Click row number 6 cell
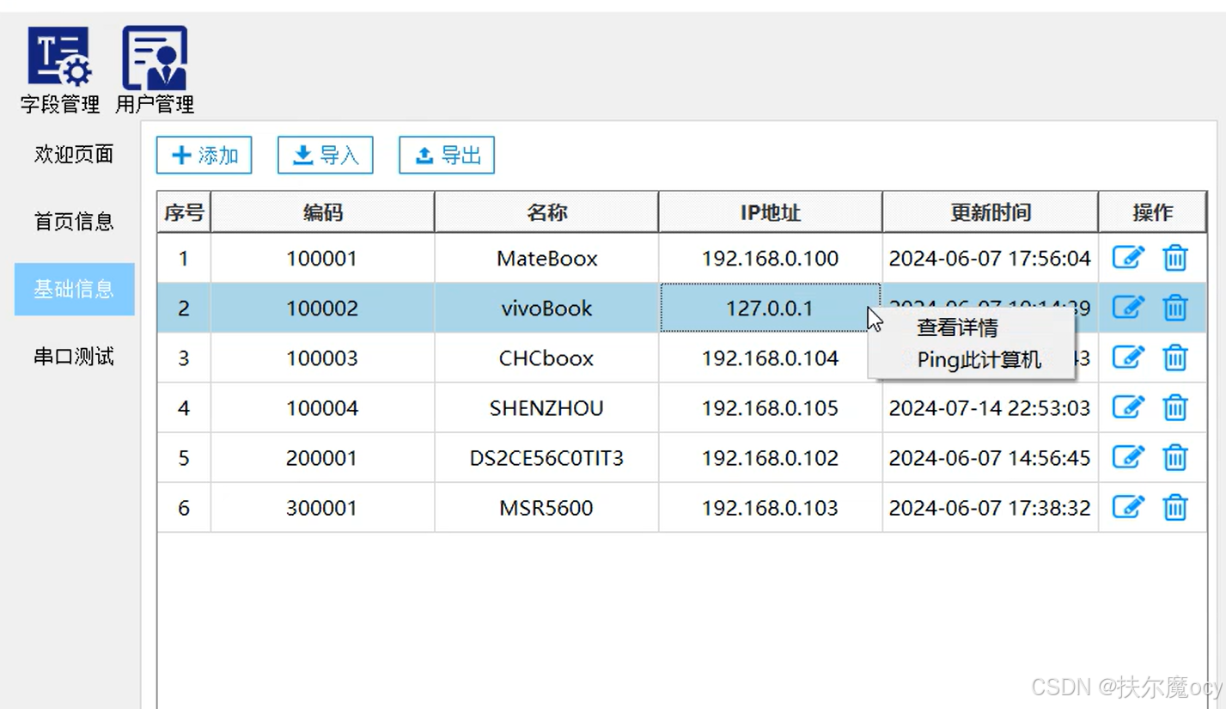This screenshot has height=709, width=1226. (x=184, y=507)
